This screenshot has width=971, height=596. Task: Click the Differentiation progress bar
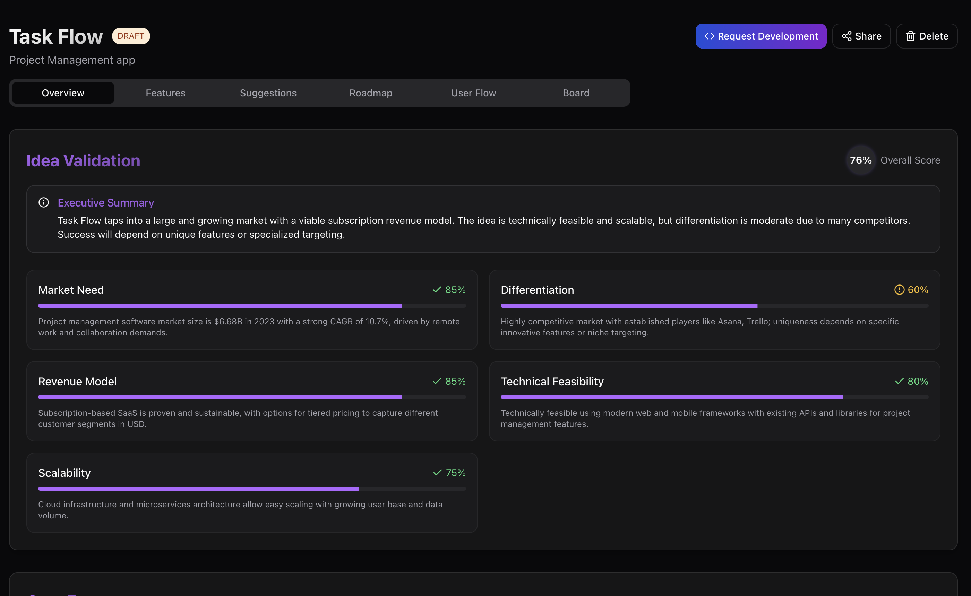coord(714,306)
